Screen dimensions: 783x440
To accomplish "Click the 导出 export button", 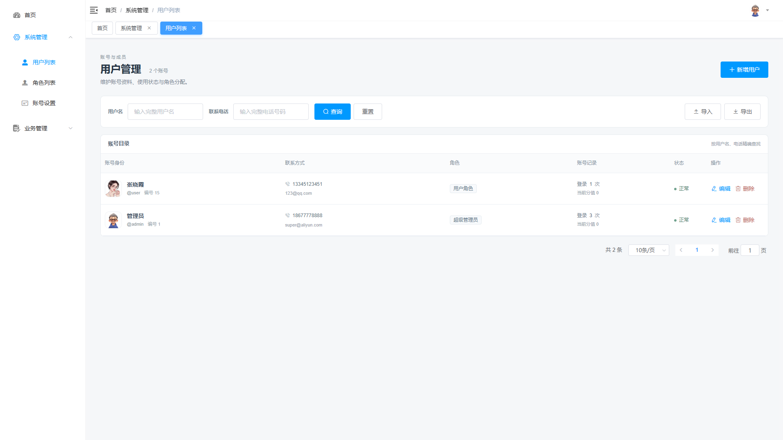I will (742, 112).
